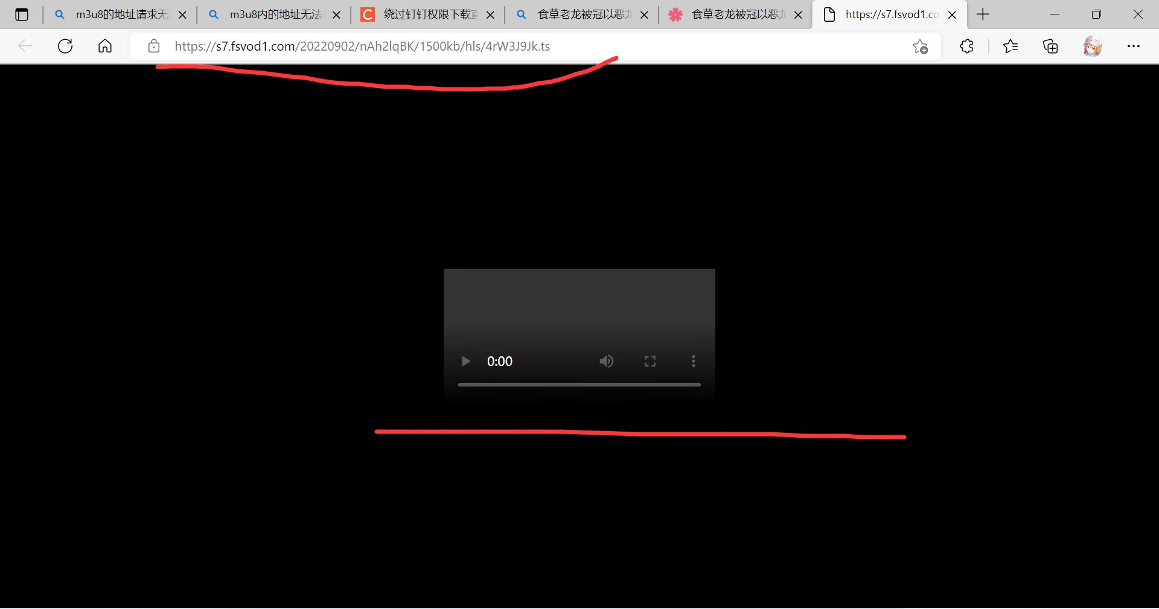Add this page to favorites
This screenshot has width=1159, height=609.
(920, 46)
